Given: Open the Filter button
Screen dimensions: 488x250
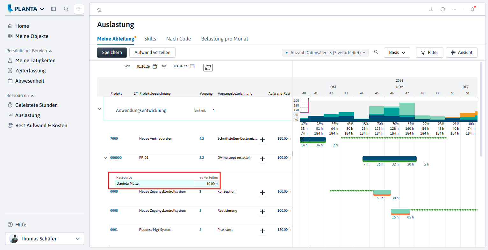Looking at the screenshot, I should pos(429,53).
